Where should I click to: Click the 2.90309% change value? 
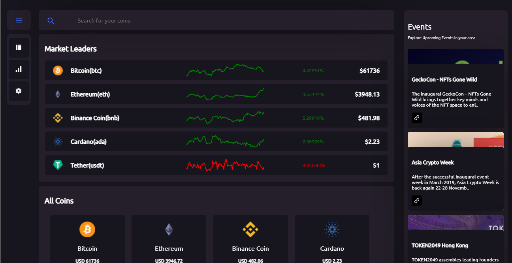[313, 142]
